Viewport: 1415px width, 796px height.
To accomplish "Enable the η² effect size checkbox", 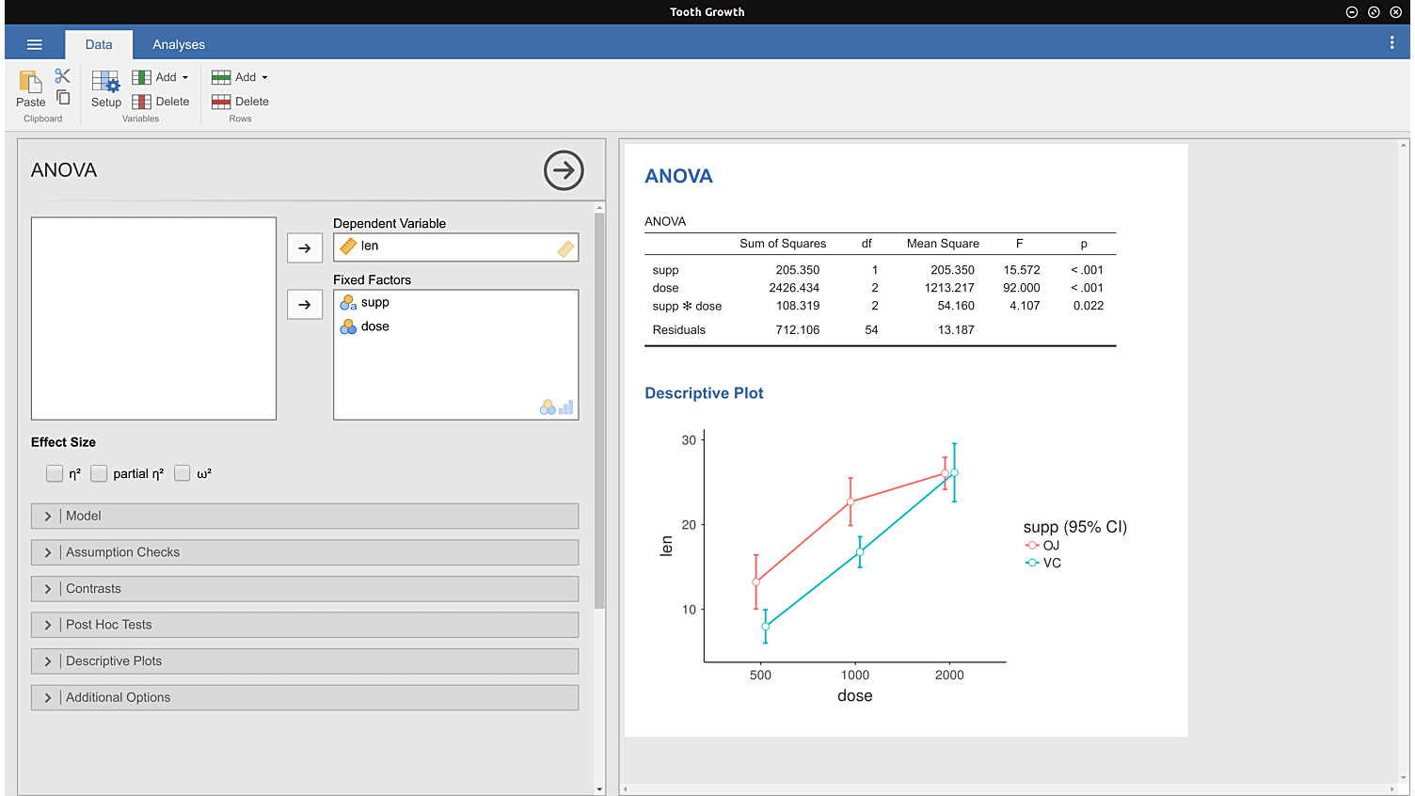I will coord(55,473).
